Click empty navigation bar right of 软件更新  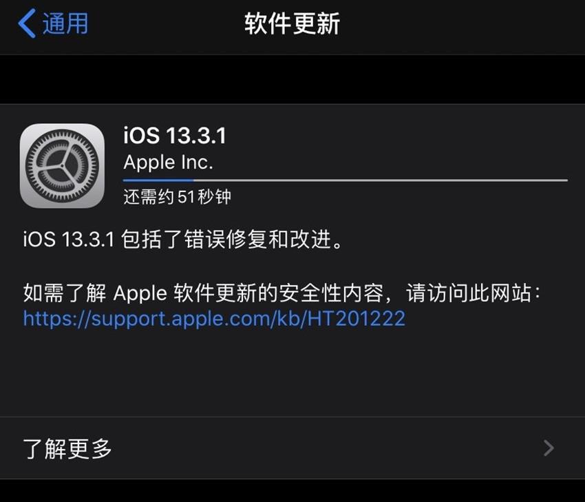tap(462, 23)
